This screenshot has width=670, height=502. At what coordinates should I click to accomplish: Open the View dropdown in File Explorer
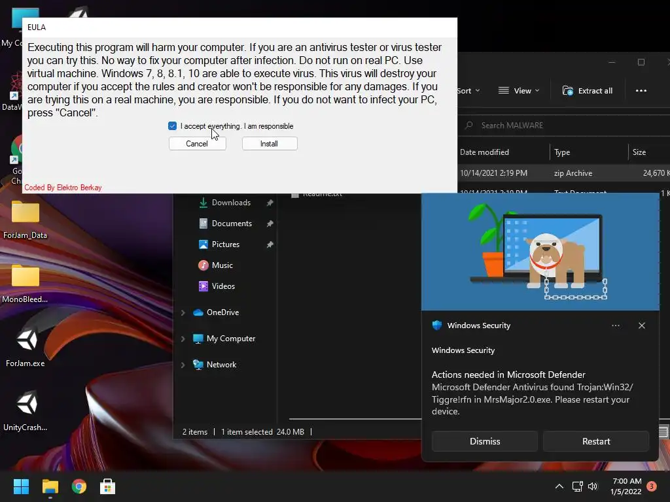[x=519, y=90]
